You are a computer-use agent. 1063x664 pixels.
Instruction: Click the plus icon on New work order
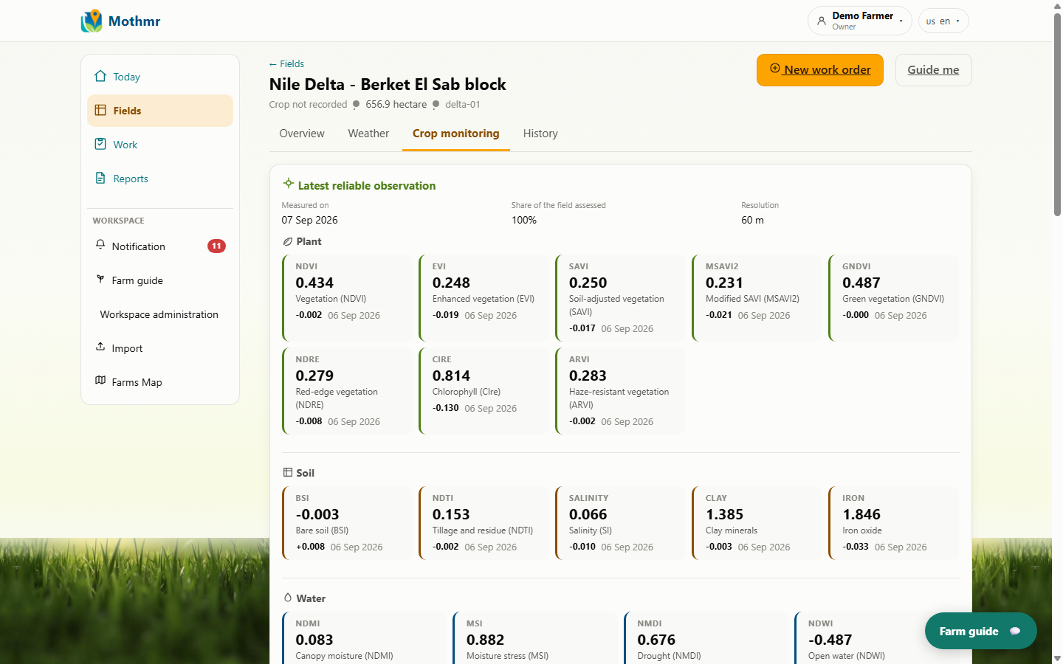[x=775, y=69]
